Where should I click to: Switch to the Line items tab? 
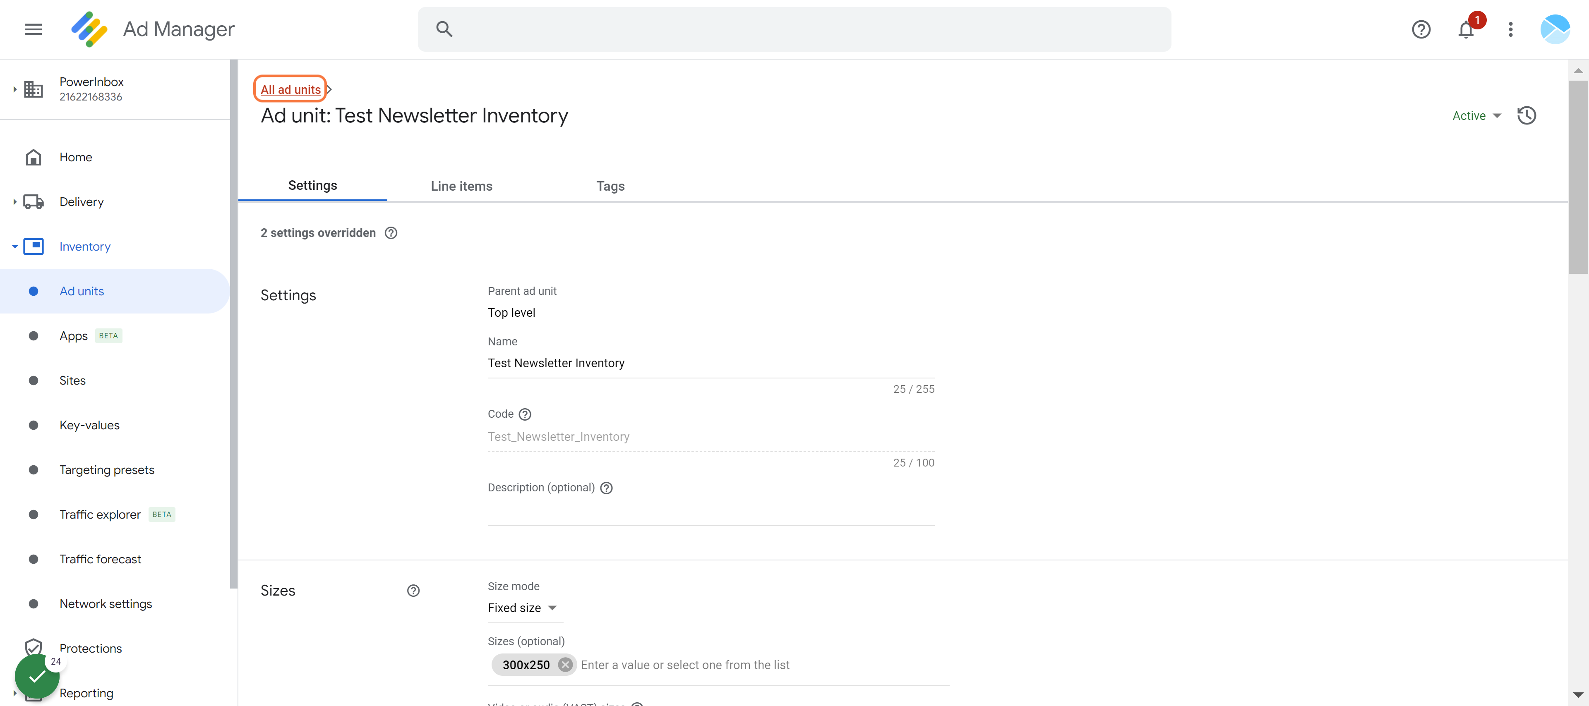(461, 186)
